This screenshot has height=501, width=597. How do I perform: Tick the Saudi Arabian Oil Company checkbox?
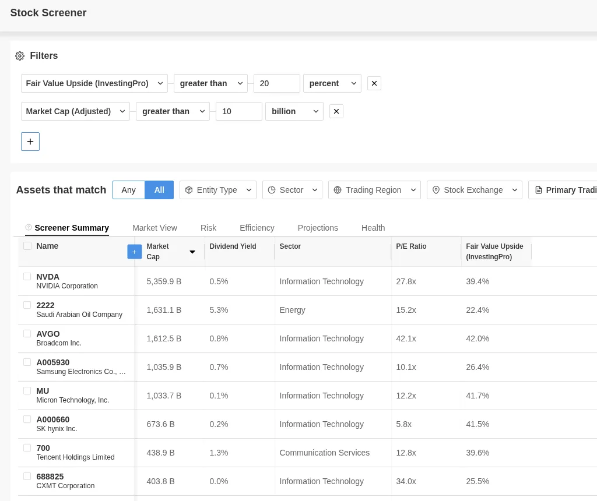27,305
